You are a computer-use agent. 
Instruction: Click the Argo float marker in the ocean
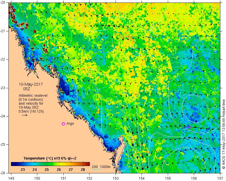(x=190, y=127)
